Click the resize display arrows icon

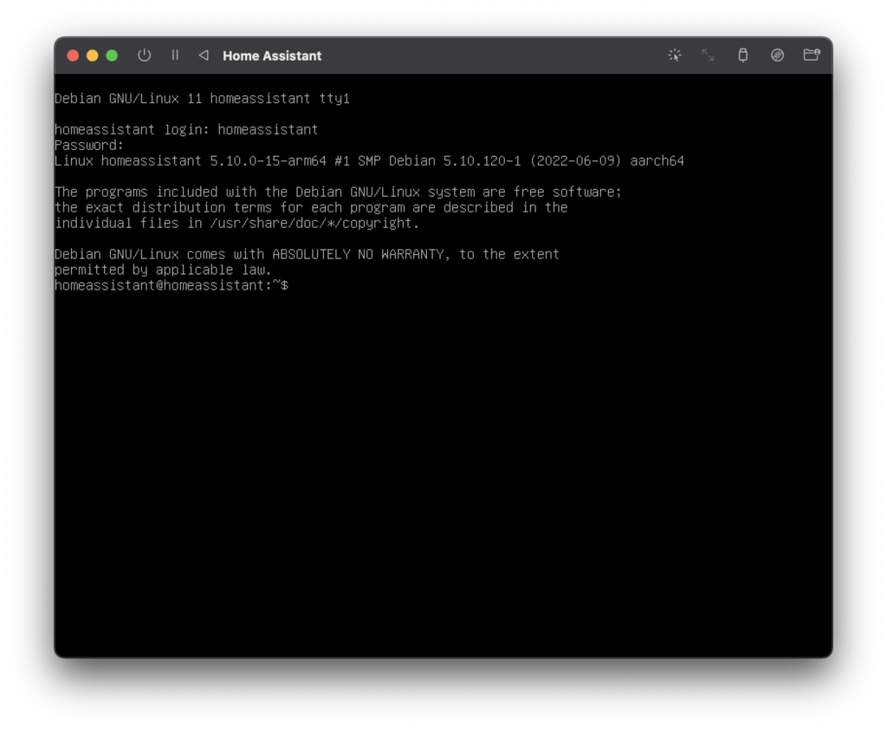709,55
